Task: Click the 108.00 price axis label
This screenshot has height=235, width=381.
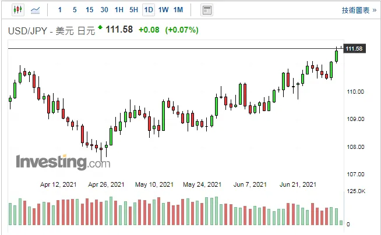Action: coord(355,147)
